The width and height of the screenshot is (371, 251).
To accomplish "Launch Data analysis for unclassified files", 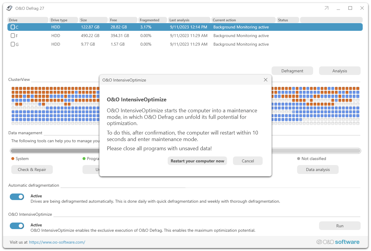I will pyautogui.click(x=318, y=169).
